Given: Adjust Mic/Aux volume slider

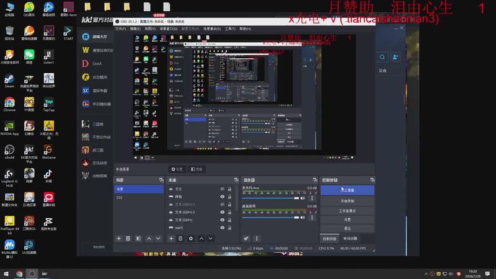Looking at the screenshot, I should pyautogui.click(x=270, y=198).
